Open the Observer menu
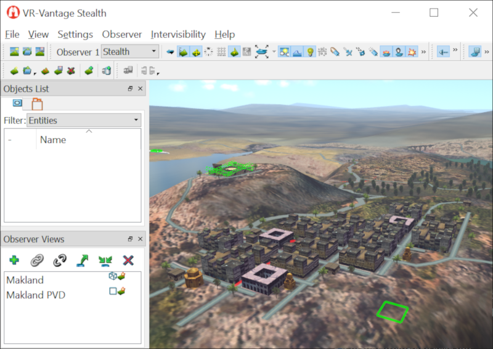 pos(122,35)
